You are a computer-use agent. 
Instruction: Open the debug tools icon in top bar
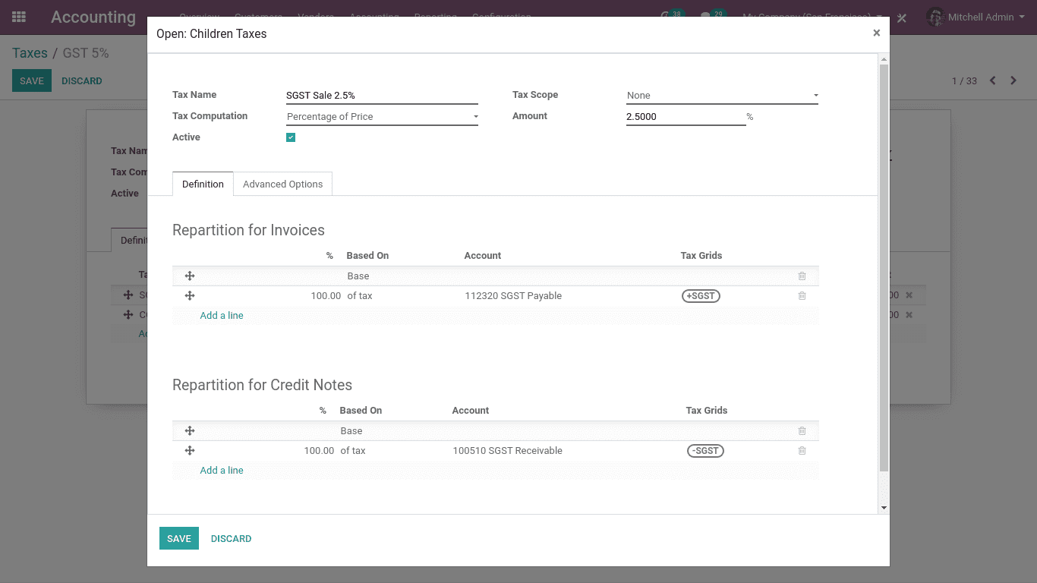pos(902,17)
